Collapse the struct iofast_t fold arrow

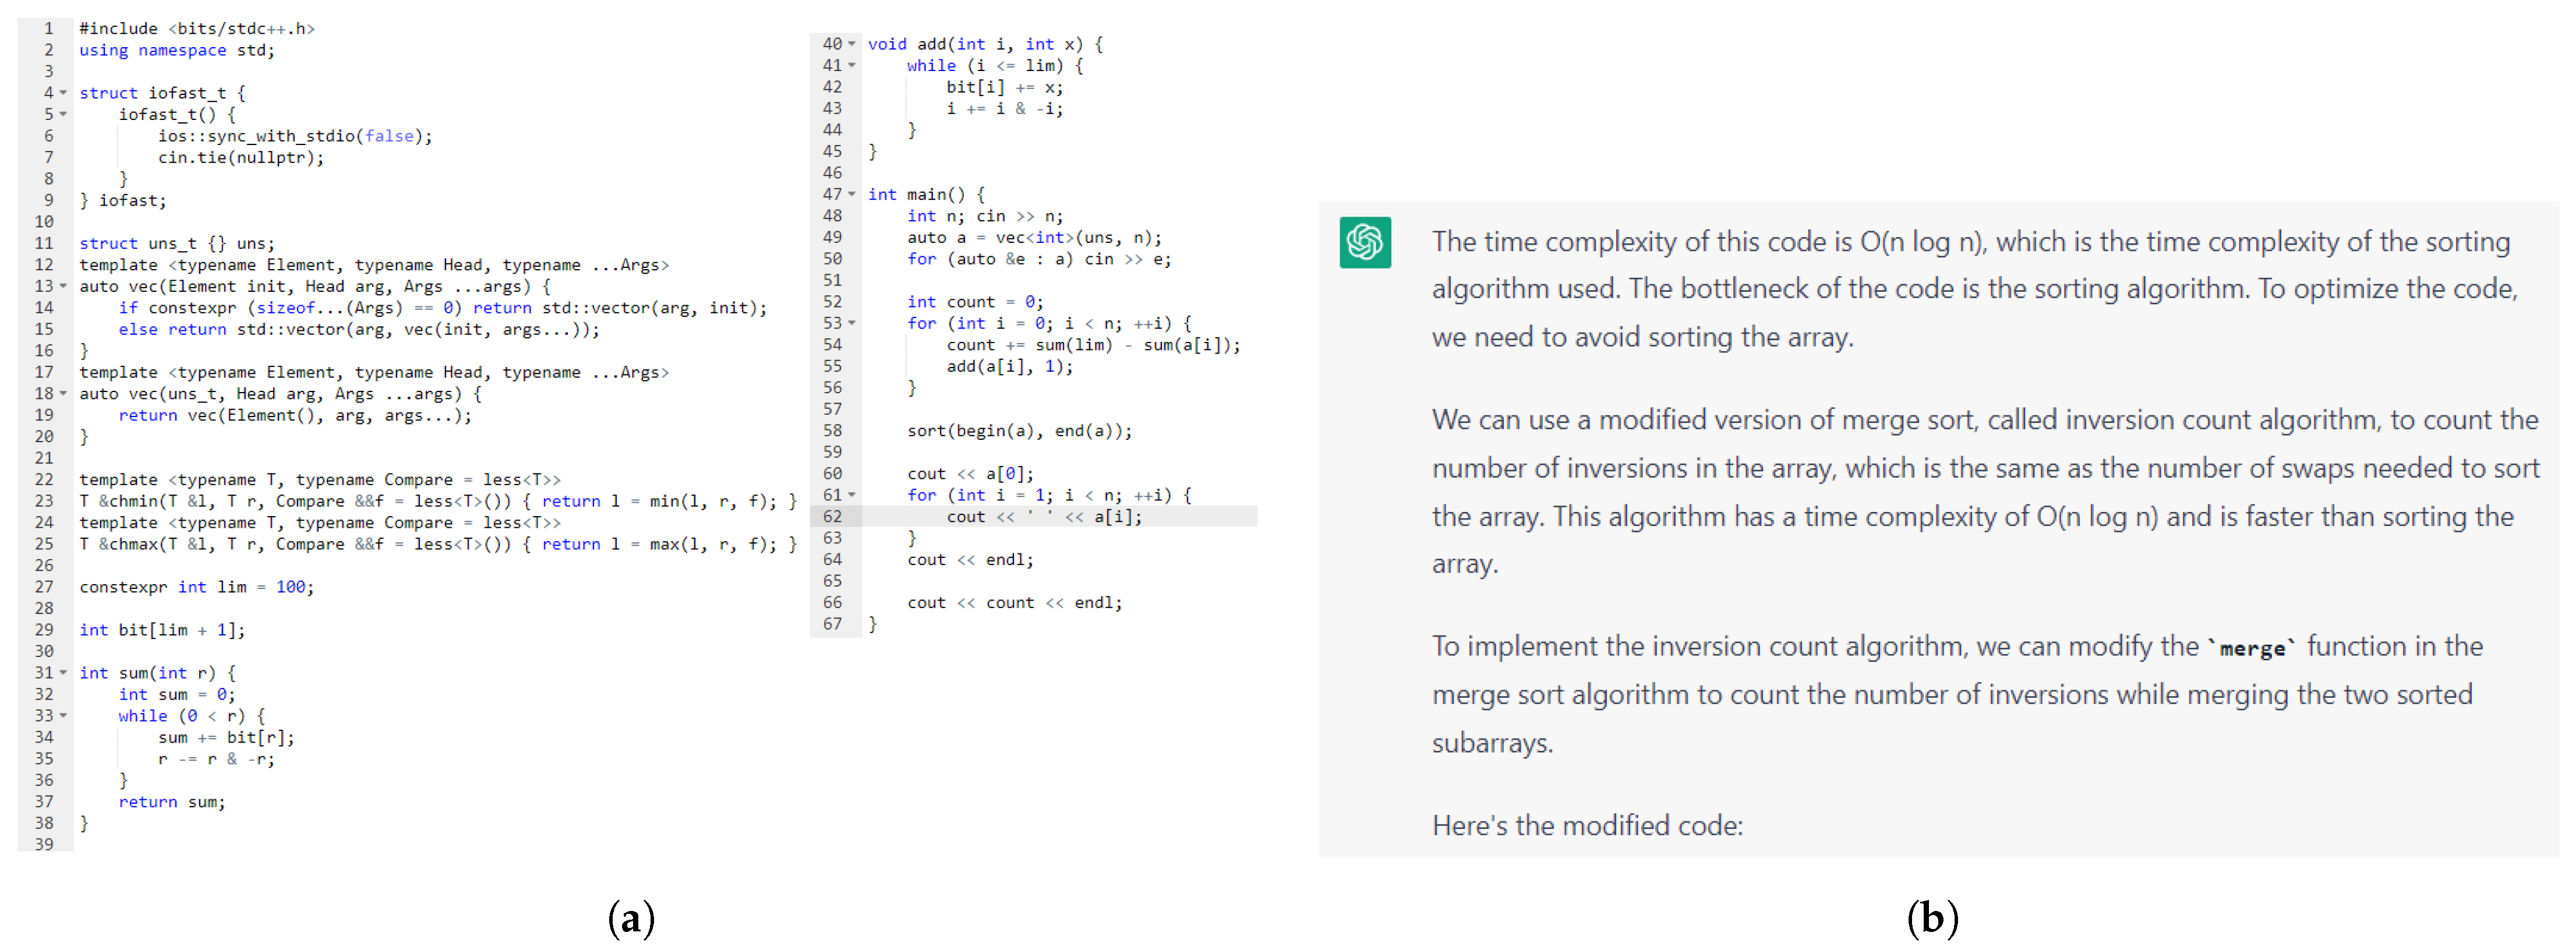(x=63, y=93)
